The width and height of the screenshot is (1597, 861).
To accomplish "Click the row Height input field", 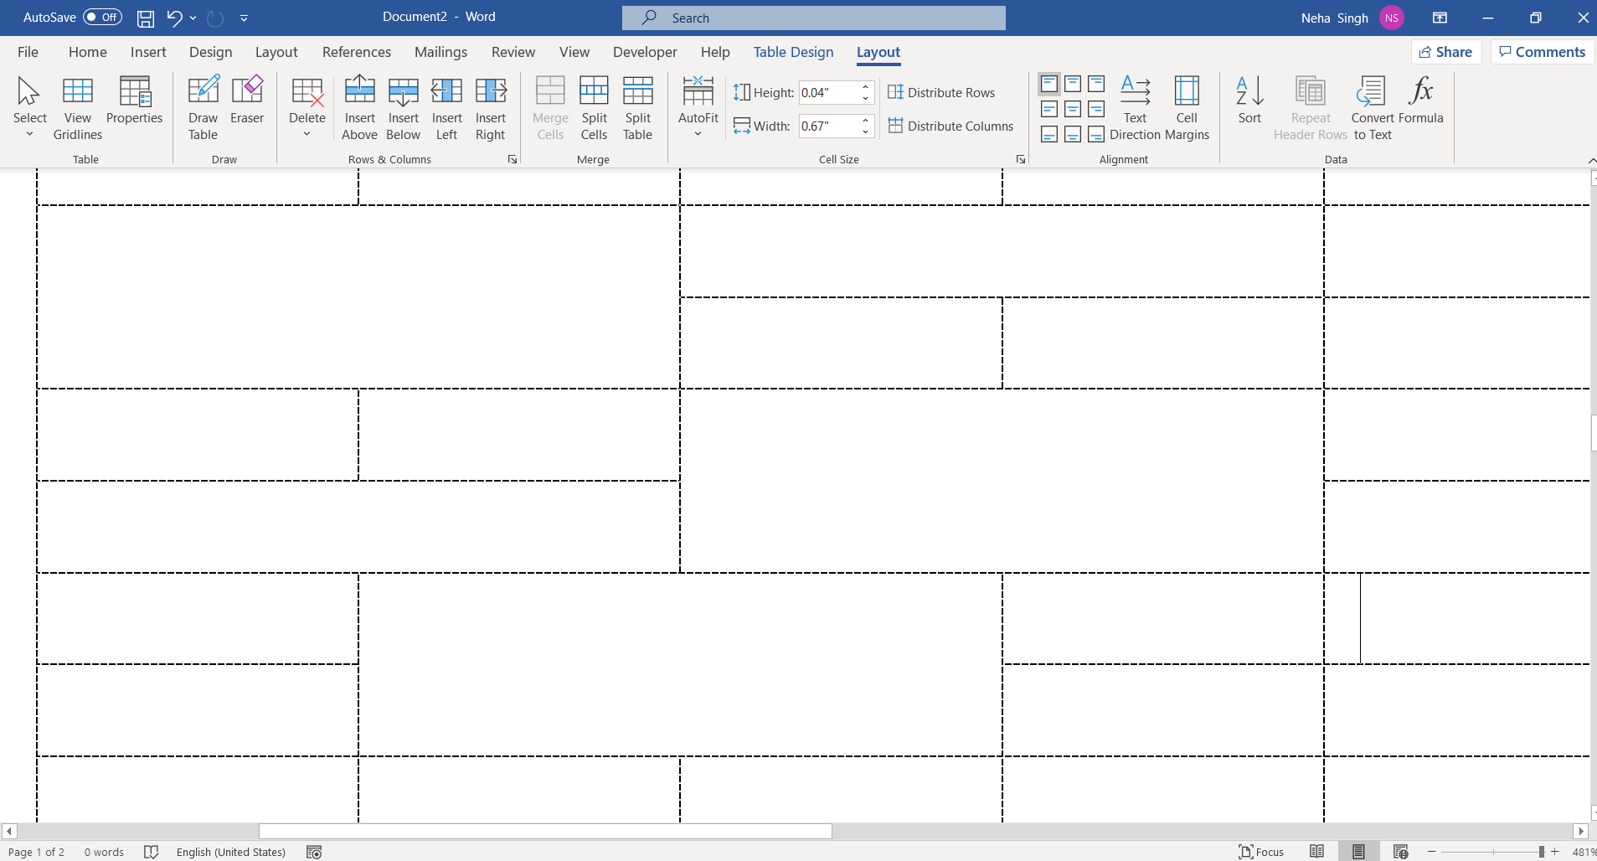I will coord(829,92).
